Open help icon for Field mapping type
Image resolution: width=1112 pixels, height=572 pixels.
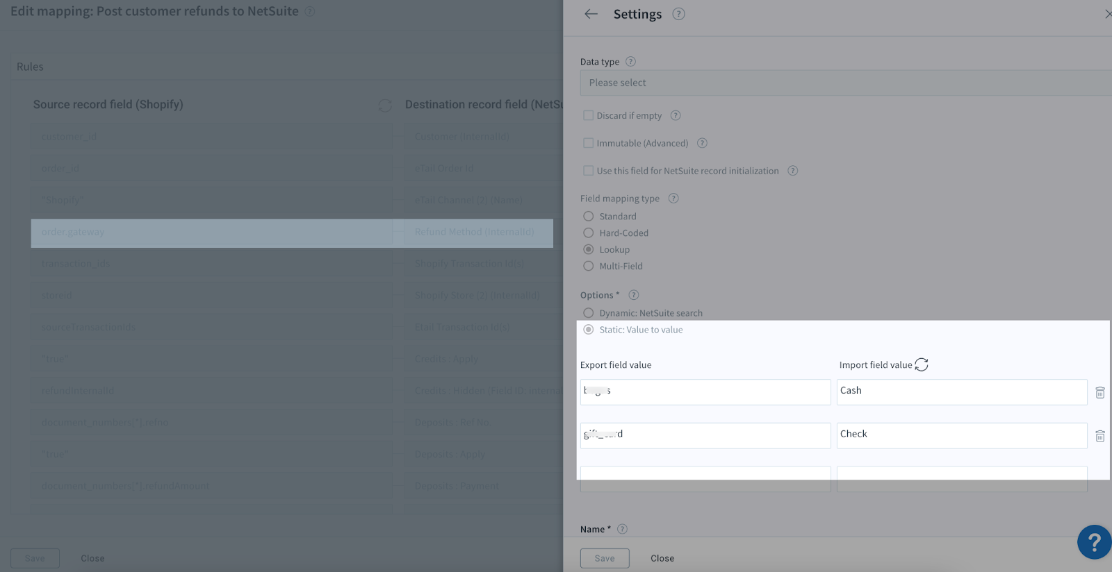(x=673, y=198)
